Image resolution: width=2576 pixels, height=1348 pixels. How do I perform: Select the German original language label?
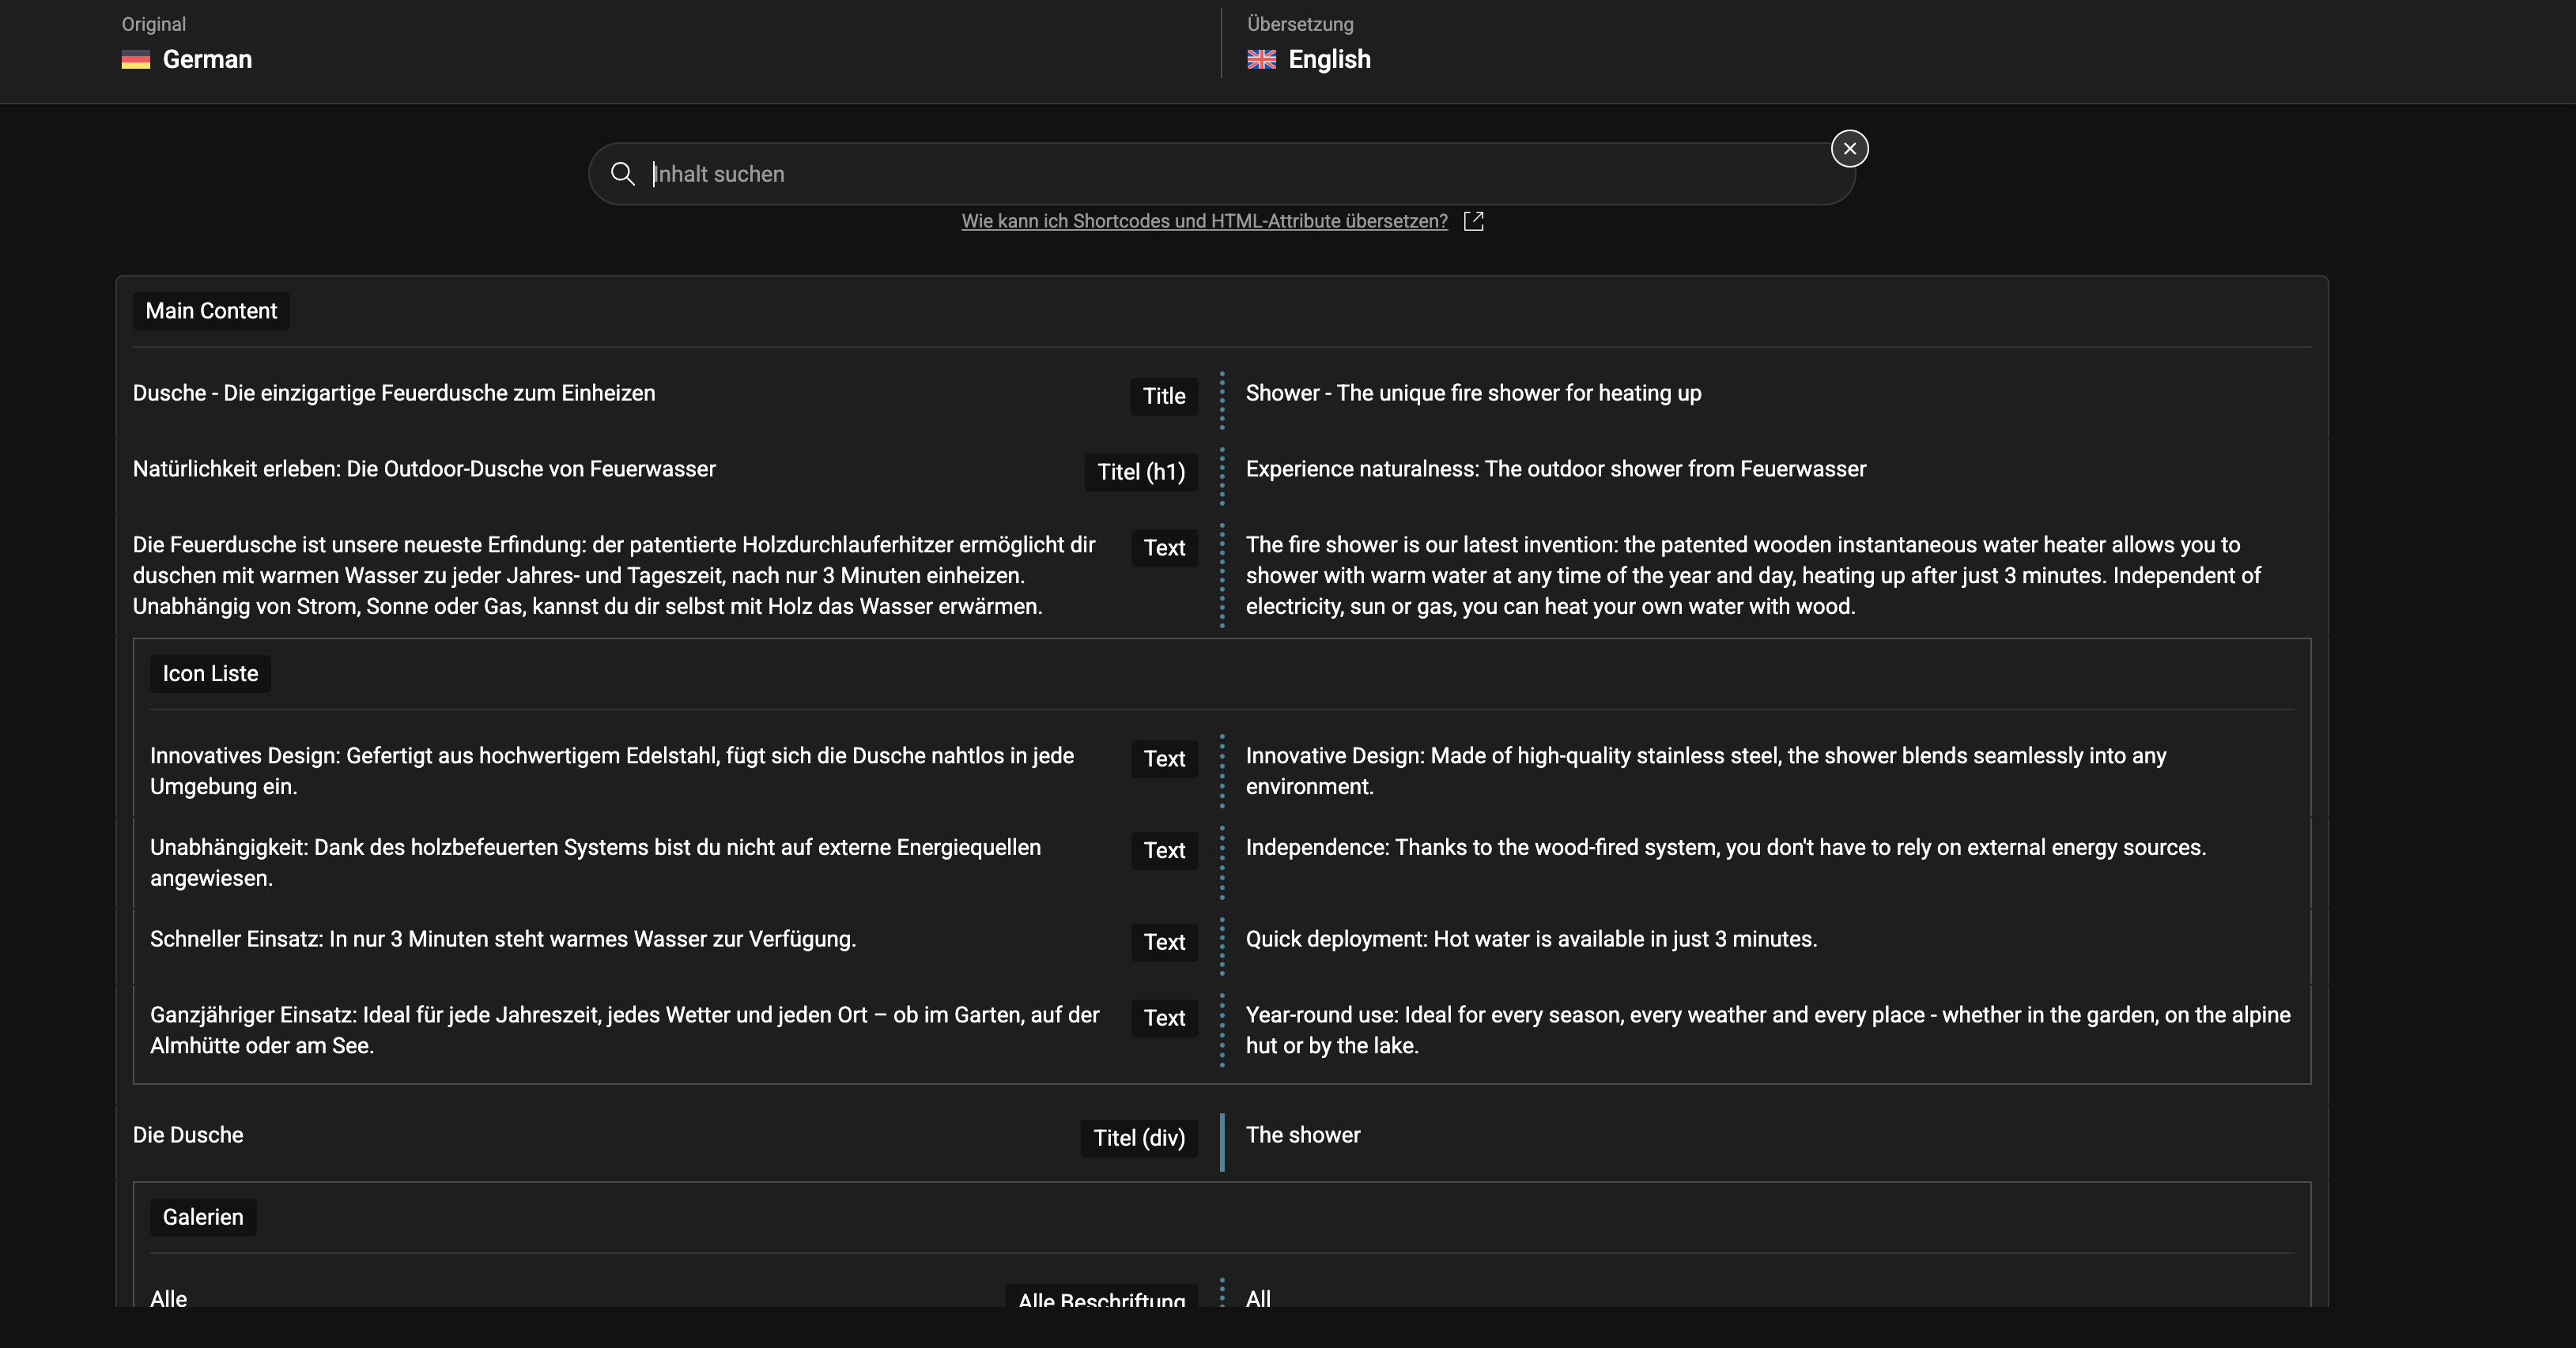point(207,60)
